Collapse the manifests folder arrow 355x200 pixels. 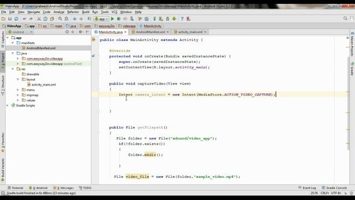13,43
